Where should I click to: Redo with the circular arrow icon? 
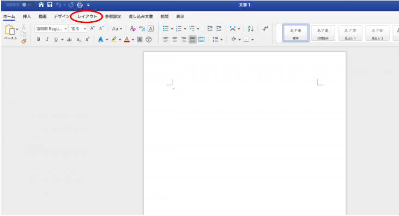[x=71, y=4]
